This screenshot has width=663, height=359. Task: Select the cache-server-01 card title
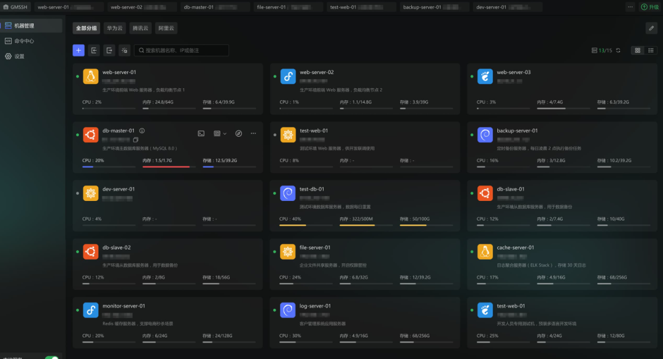(x=515, y=248)
